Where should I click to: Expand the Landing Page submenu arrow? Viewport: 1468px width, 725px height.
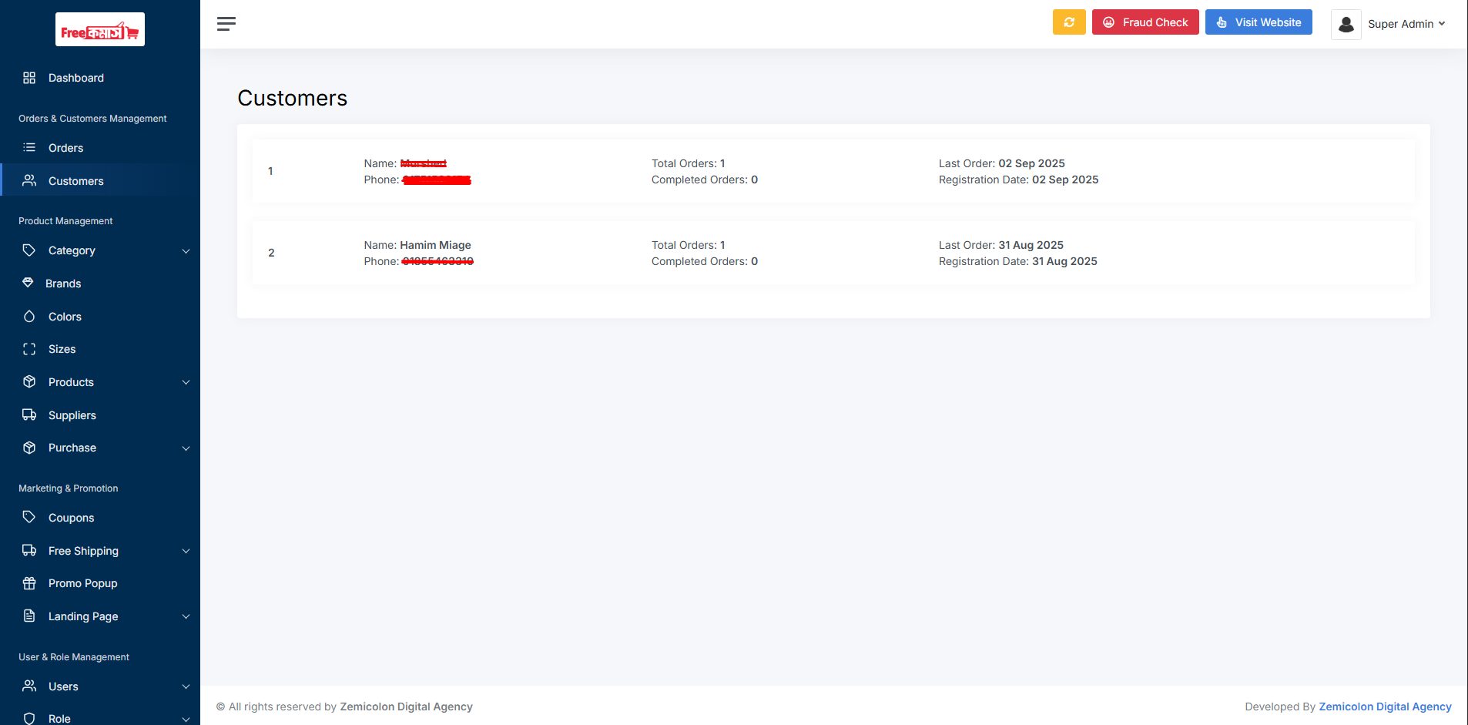click(186, 617)
